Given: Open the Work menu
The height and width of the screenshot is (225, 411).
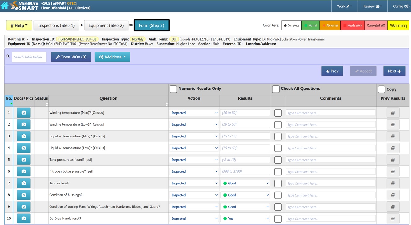Looking at the screenshot, I should 344,6.
